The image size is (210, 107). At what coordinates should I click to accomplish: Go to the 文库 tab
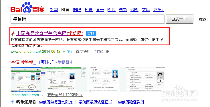point(146,10)
